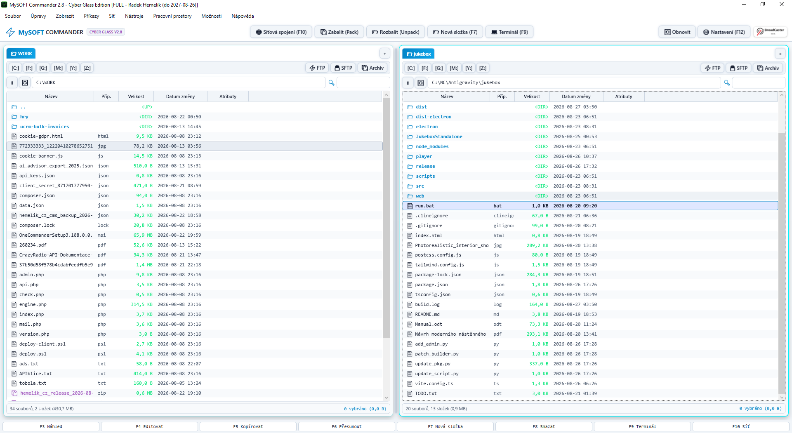Viewport: 792px width, 433px height.
Task: Sort left panel by Velikost column
Action: click(x=136, y=96)
